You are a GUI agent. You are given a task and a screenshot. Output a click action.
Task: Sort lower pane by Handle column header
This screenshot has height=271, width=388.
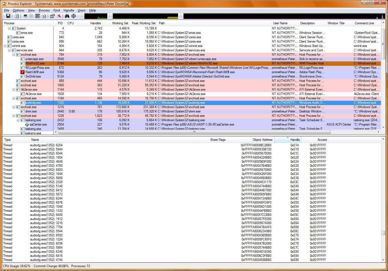point(288,140)
